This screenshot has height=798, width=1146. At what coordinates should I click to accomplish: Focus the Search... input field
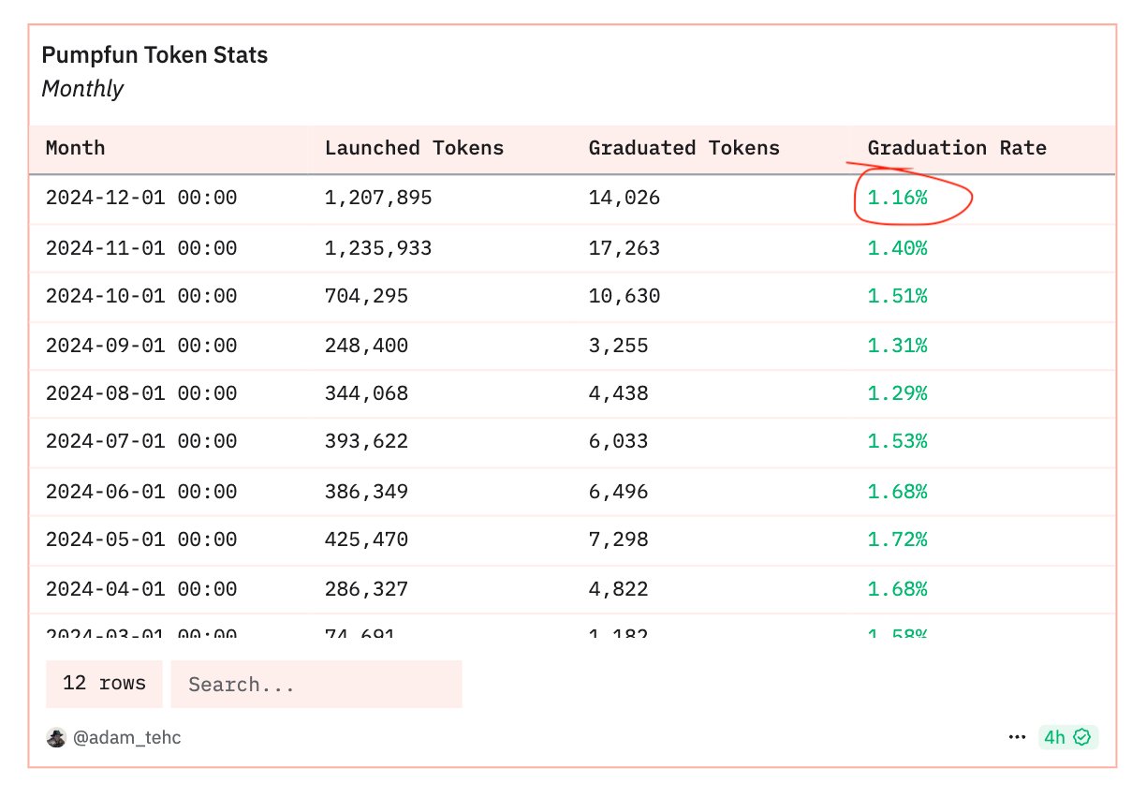[316, 684]
